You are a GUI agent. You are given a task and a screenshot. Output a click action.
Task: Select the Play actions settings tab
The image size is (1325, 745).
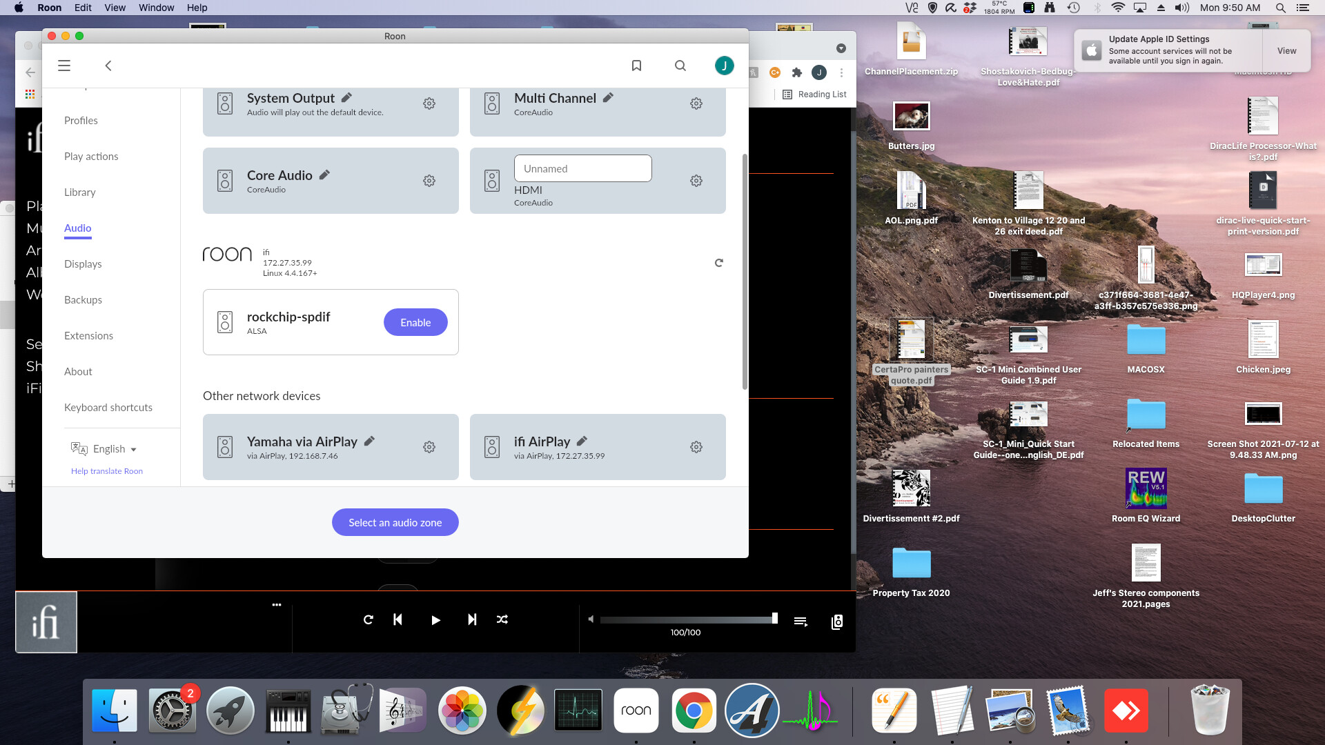tap(91, 157)
